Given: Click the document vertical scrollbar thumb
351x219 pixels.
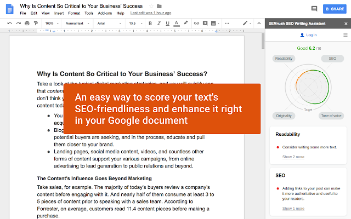Looking at the screenshot, I should 263,41.
